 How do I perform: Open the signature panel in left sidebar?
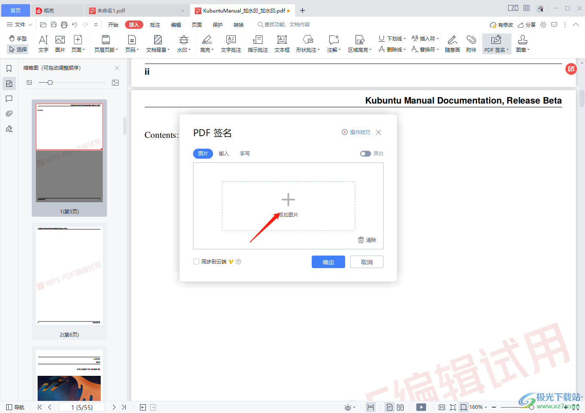tap(9, 129)
